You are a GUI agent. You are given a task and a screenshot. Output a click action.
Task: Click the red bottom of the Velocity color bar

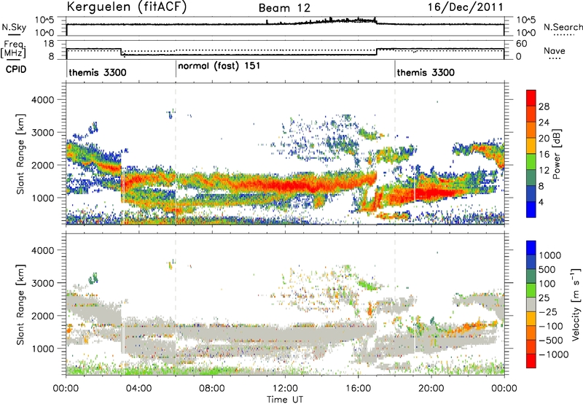coord(531,361)
